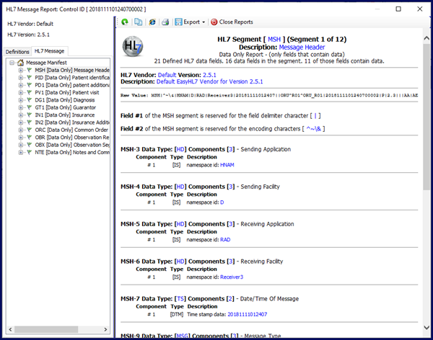Click the Message Manifest root label
Image resolution: width=433 pixels, height=340 pixels.
tap(46, 63)
